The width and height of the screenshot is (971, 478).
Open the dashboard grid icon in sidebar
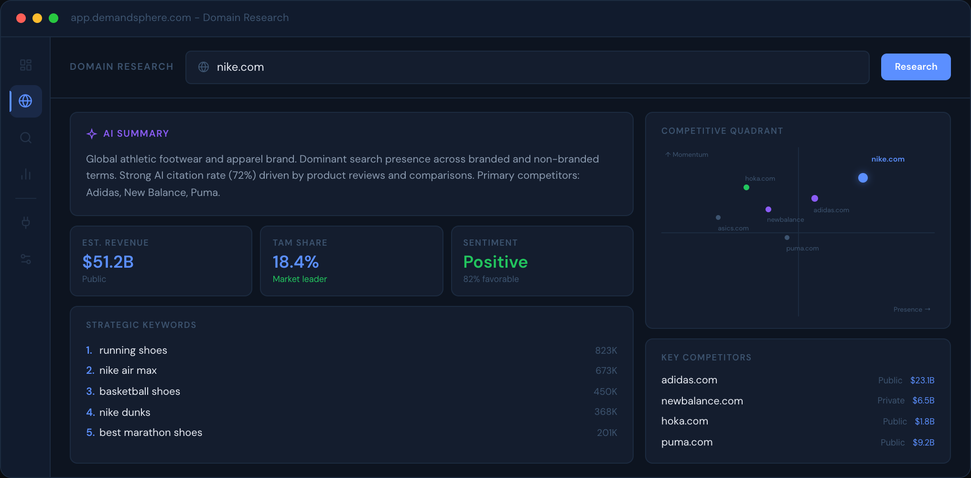pos(25,65)
